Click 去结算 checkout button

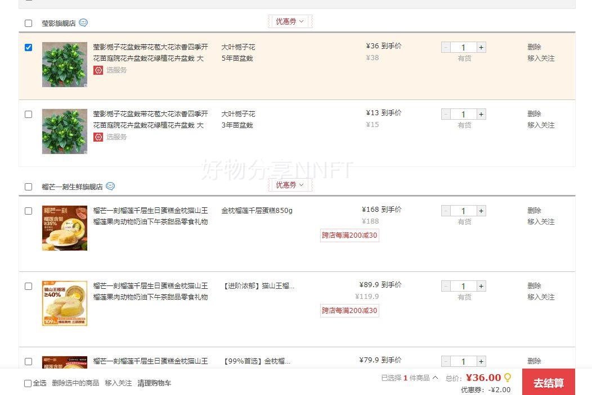[548, 383]
